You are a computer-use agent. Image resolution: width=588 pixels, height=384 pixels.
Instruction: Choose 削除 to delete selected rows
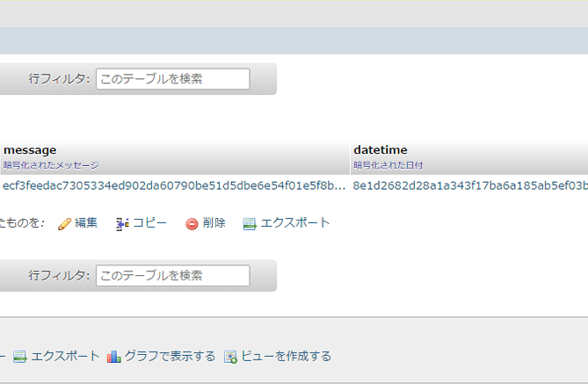point(214,222)
